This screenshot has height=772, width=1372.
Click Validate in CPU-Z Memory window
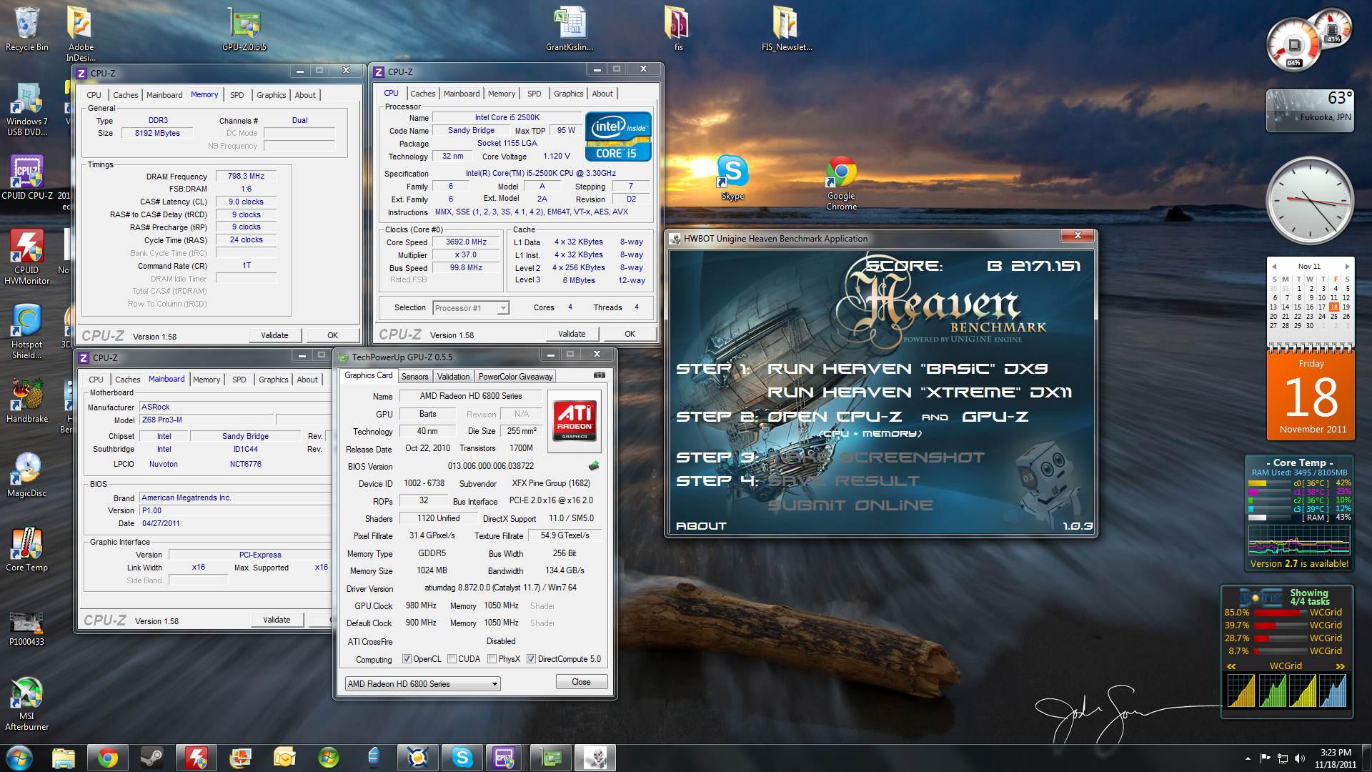coord(274,335)
